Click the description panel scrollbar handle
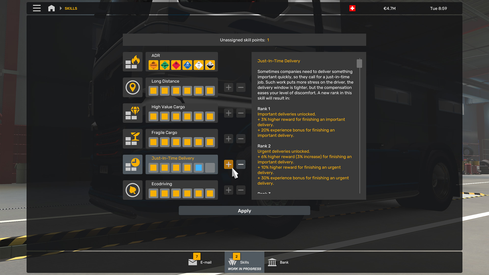This screenshot has height=275, width=489. tap(359, 63)
